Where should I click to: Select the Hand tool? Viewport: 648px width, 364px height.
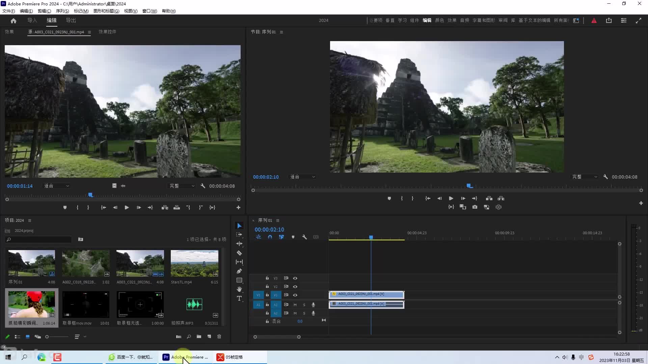click(239, 289)
